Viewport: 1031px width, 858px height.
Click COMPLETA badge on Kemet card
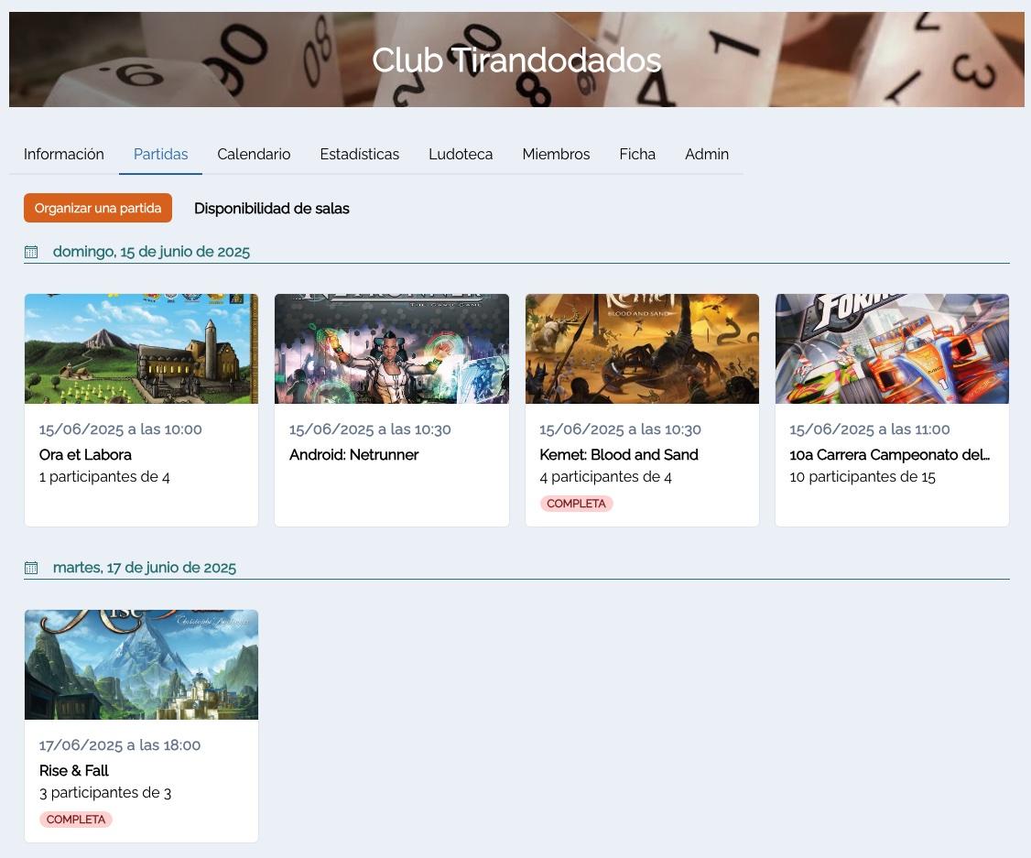[x=576, y=504]
